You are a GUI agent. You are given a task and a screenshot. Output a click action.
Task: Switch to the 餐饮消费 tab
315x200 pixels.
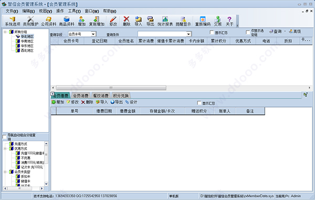(101, 96)
